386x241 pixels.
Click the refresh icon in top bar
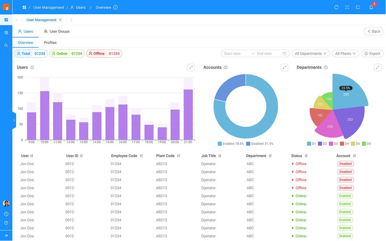[x=336, y=7]
